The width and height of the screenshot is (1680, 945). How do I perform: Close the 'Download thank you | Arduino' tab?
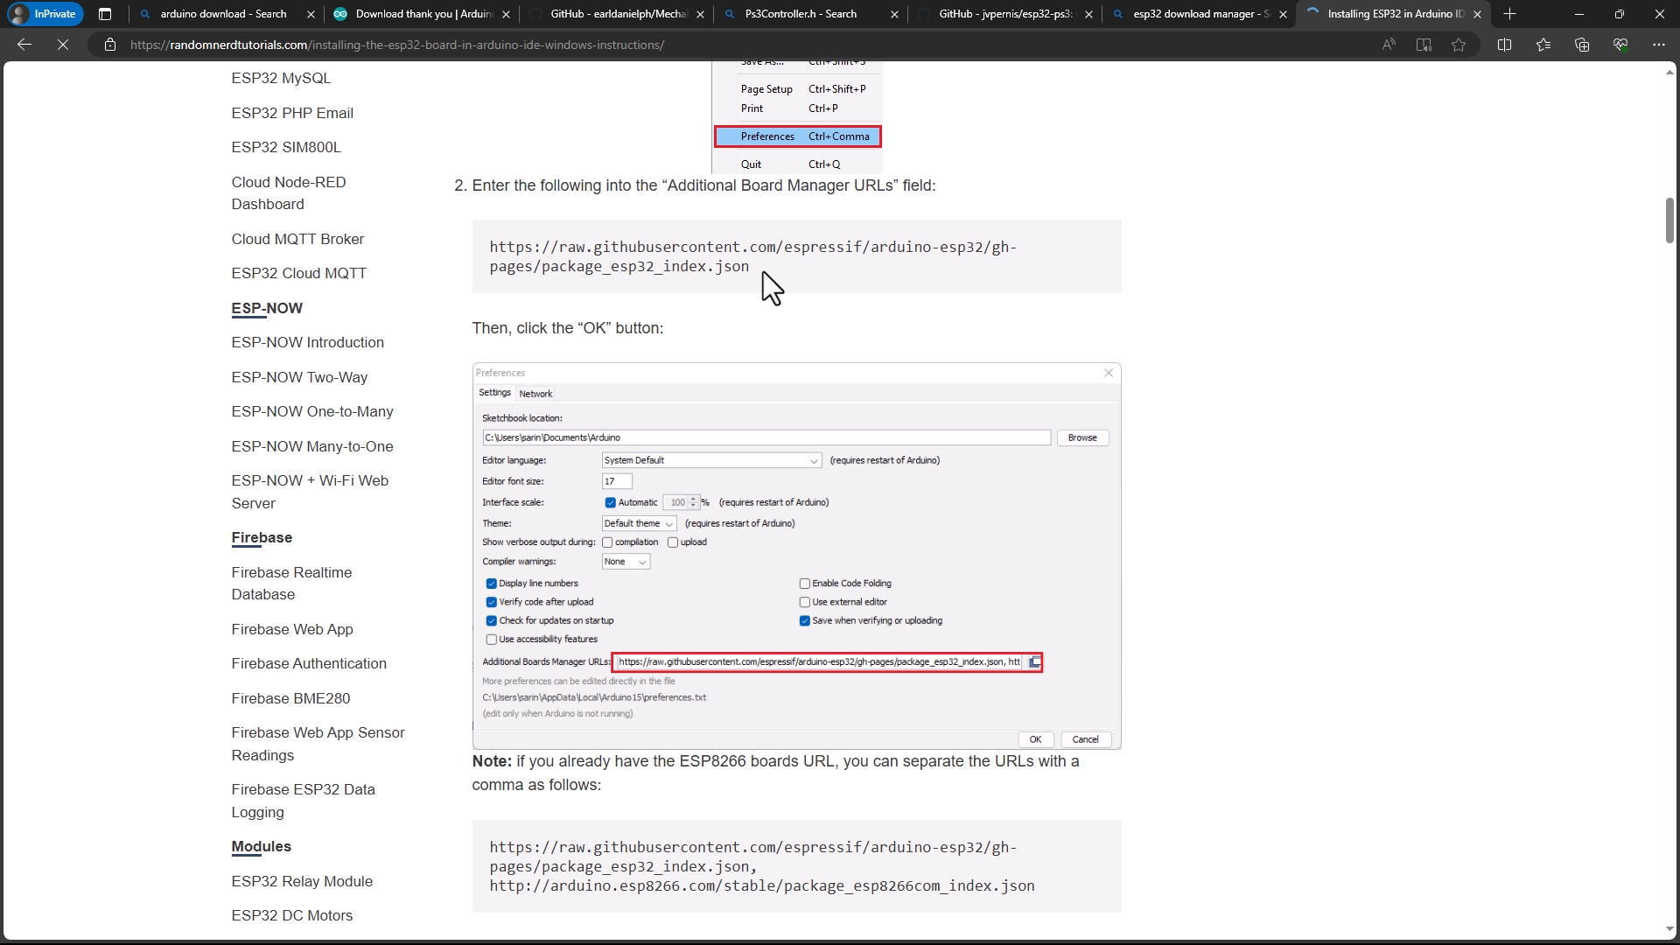pyautogui.click(x=506, y=14)
